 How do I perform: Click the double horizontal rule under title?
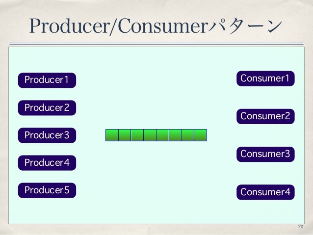pyautogui.click(x=156, y=44)
